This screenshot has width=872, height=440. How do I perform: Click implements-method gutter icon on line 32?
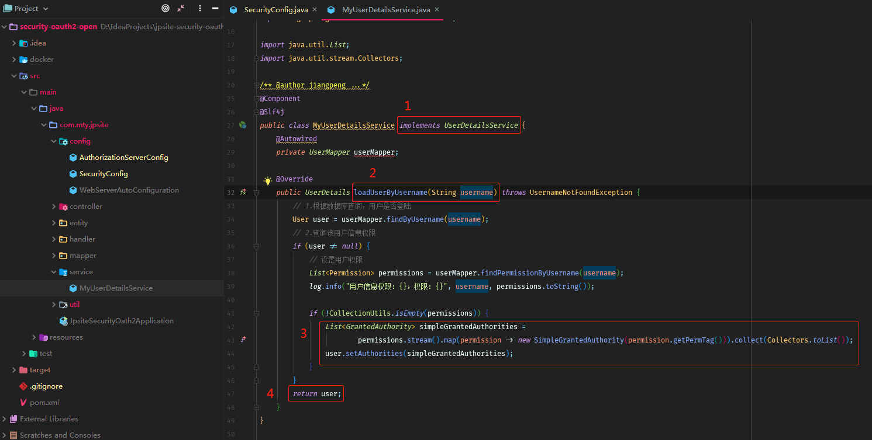(x=243, y=192)
